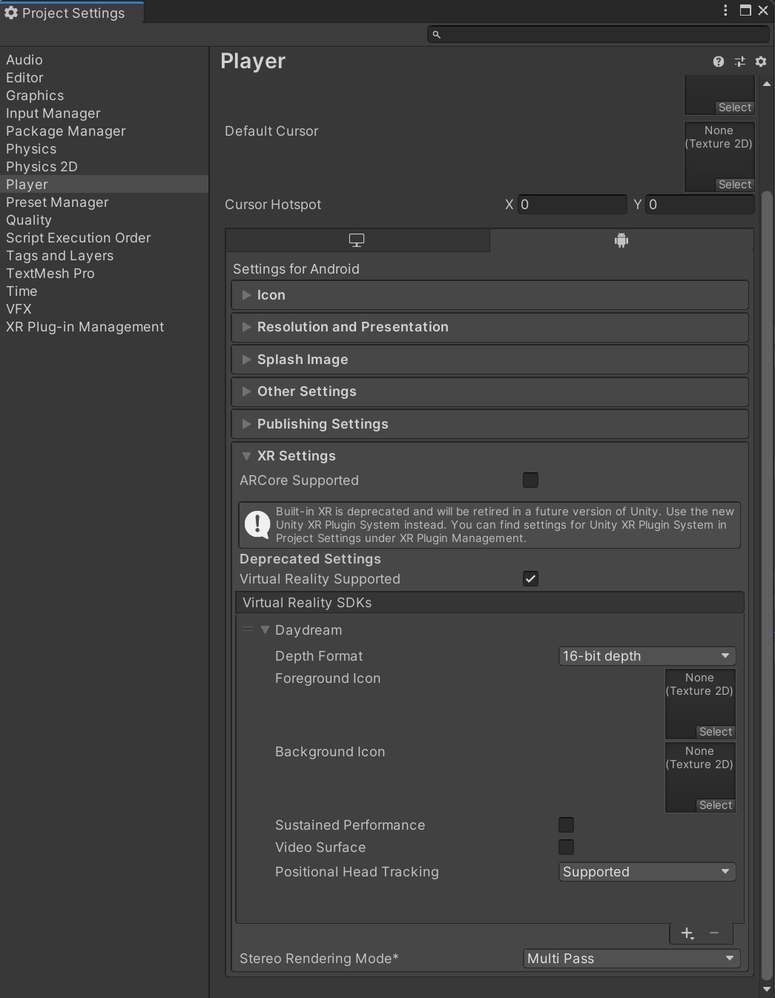Image resolution: width=775 pixels, height=998 pixels.
Task: Click the Virtual Reality SDKs list header
Action: (489, 603)
